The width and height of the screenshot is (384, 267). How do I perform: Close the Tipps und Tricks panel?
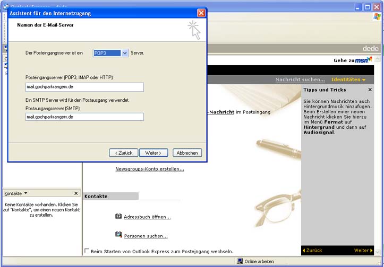coord(370,90)
